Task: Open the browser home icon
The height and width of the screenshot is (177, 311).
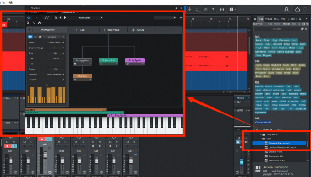Action: pos(255,19)
